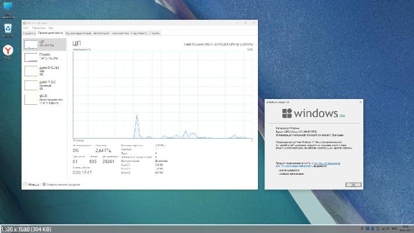This screenshot has height=233, width=414.
Task: Click the 2,64 ГГц speed value
Action: 103,150
